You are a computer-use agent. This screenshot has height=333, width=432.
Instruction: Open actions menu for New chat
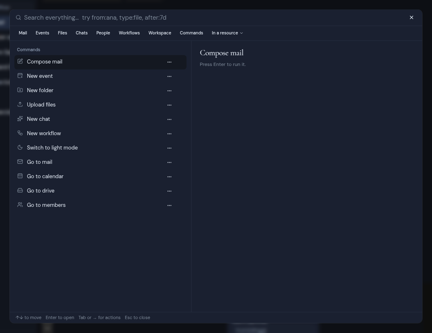pos(169,120)
